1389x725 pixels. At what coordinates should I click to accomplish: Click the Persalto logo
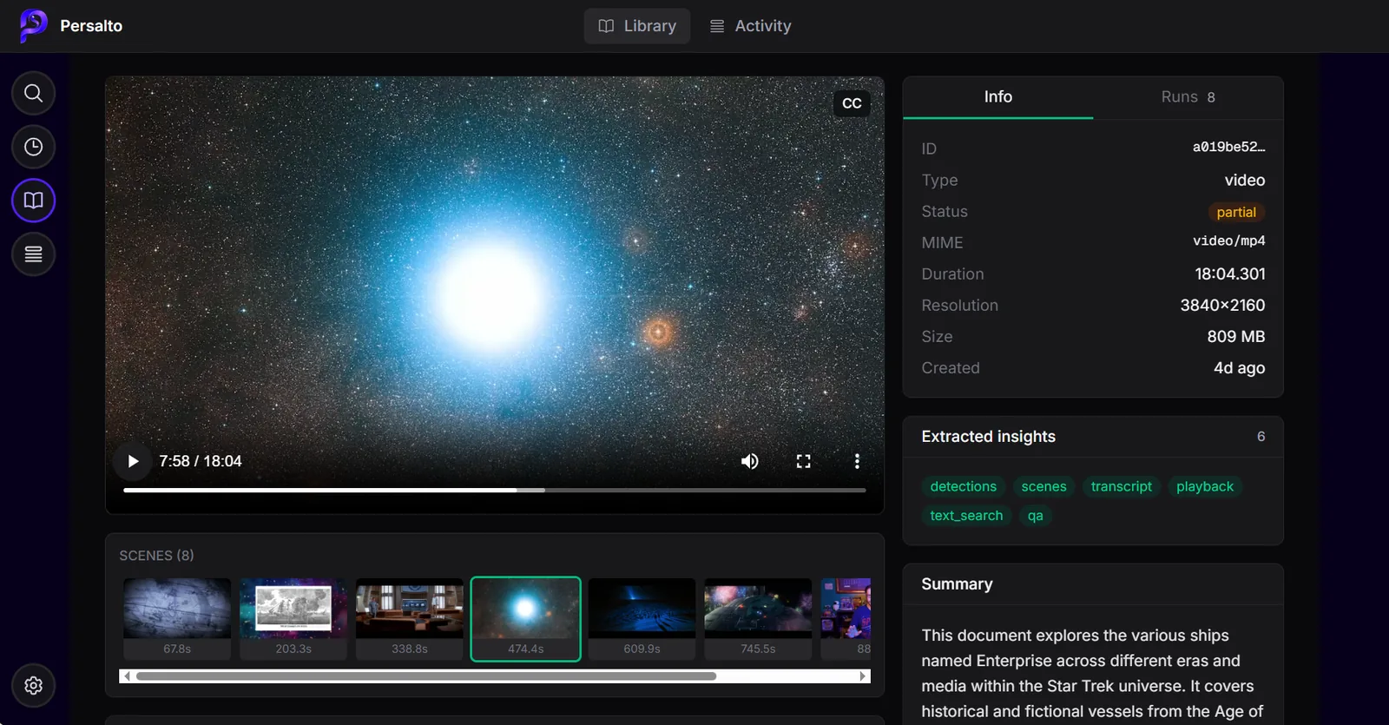coord(33,25)
